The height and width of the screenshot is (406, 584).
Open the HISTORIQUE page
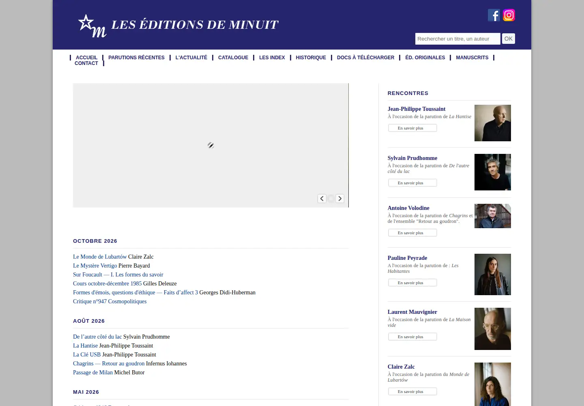coord(311,58)
